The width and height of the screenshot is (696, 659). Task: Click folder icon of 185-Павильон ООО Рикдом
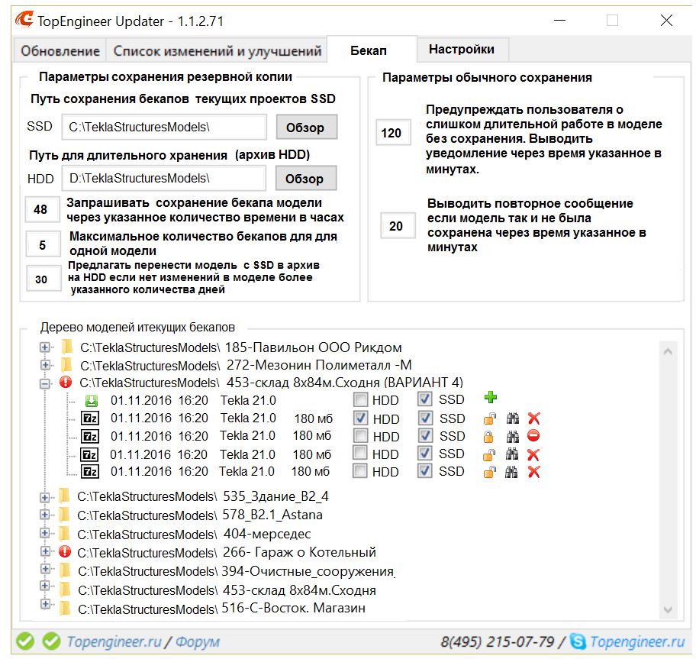tap(67, 347)
